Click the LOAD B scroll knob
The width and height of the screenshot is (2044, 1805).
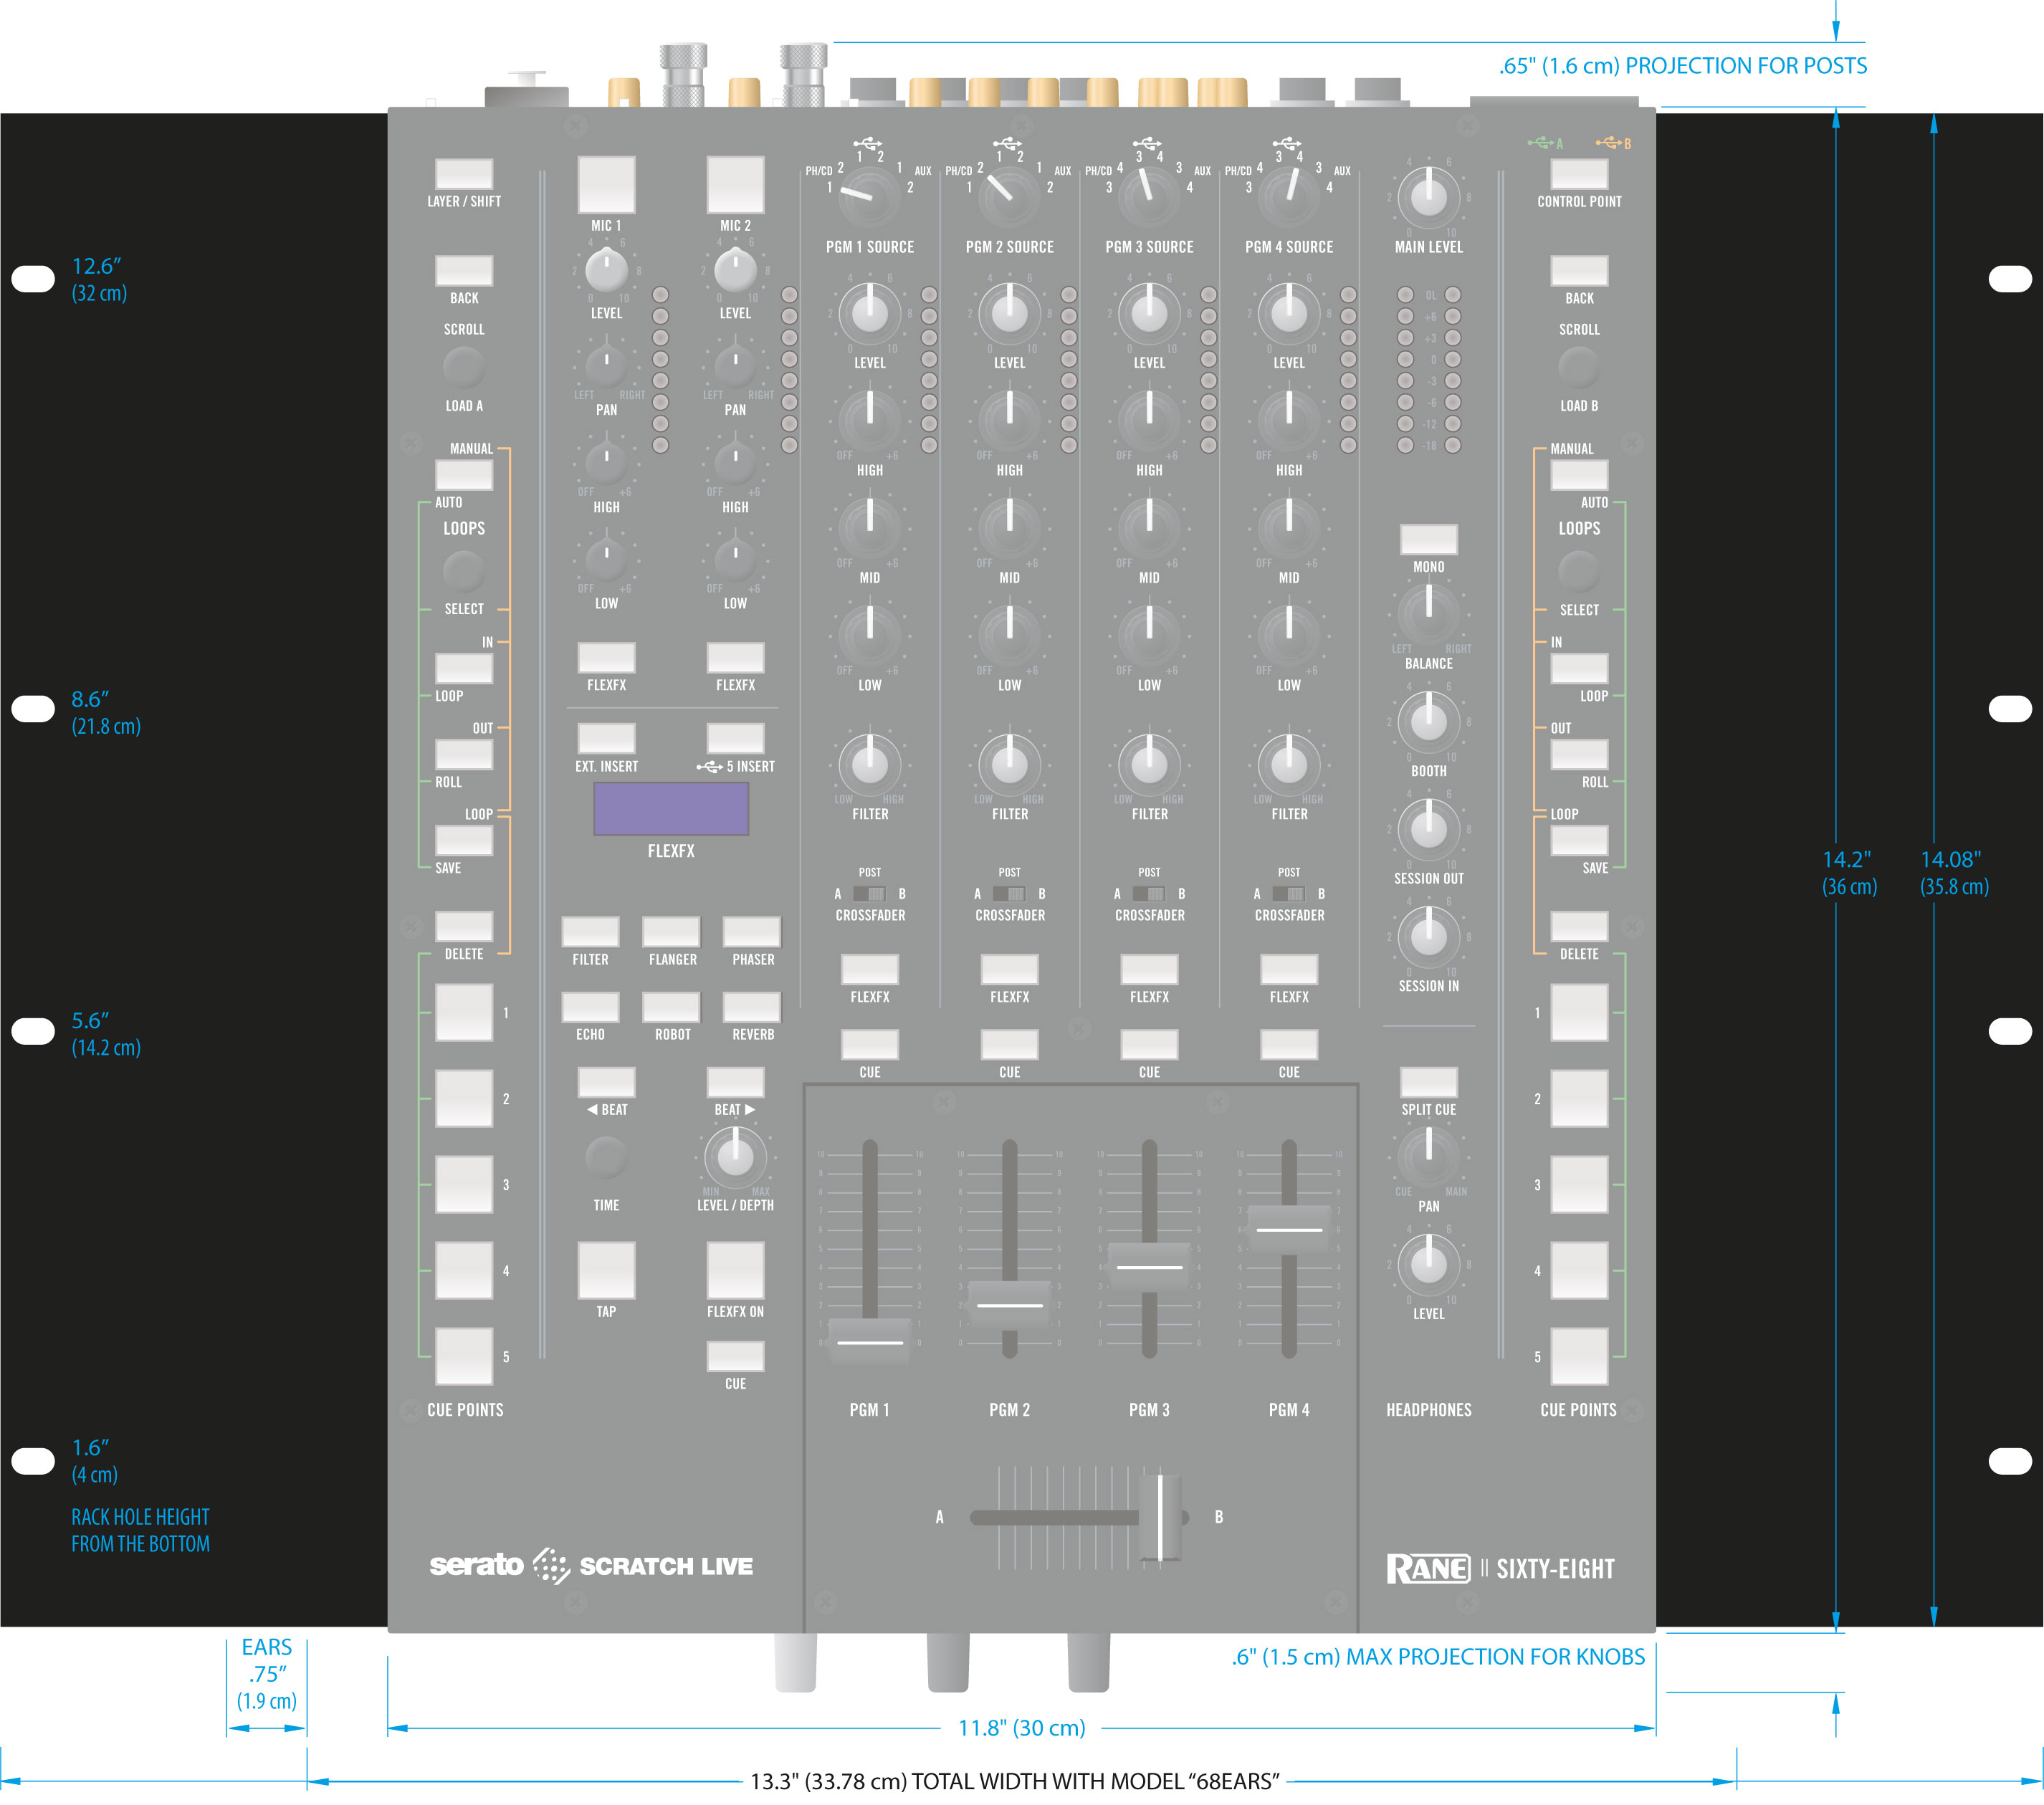pos(1579,367)
